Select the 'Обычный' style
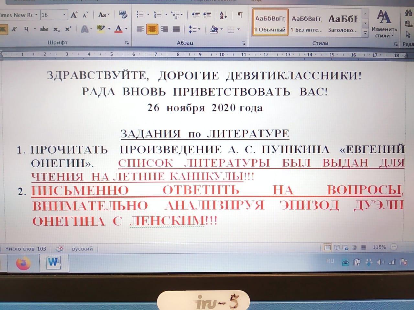 270,23
